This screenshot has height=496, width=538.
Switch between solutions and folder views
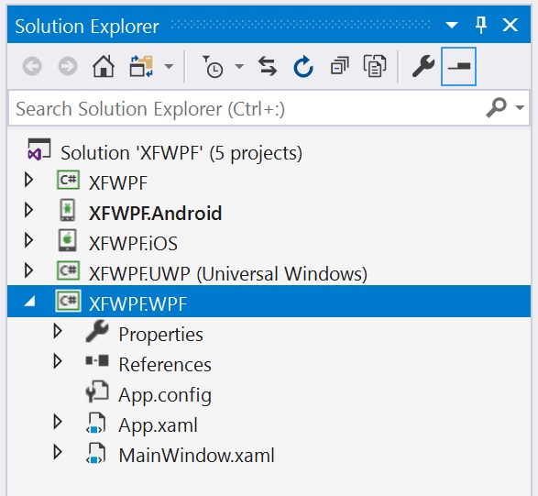[141, 66]
